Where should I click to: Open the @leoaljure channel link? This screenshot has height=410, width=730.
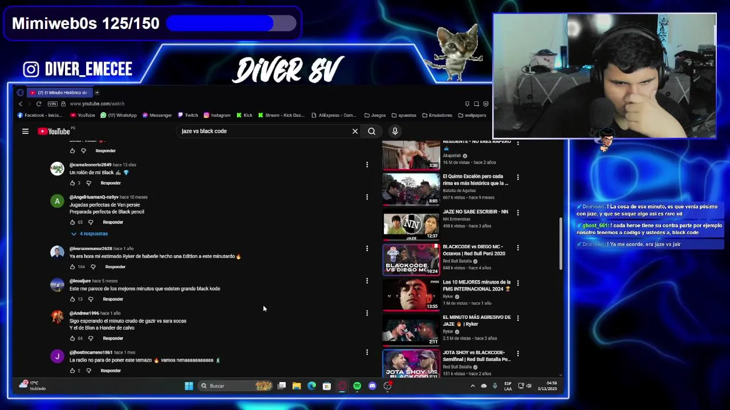pyautogui.click(x=80, y=281)
